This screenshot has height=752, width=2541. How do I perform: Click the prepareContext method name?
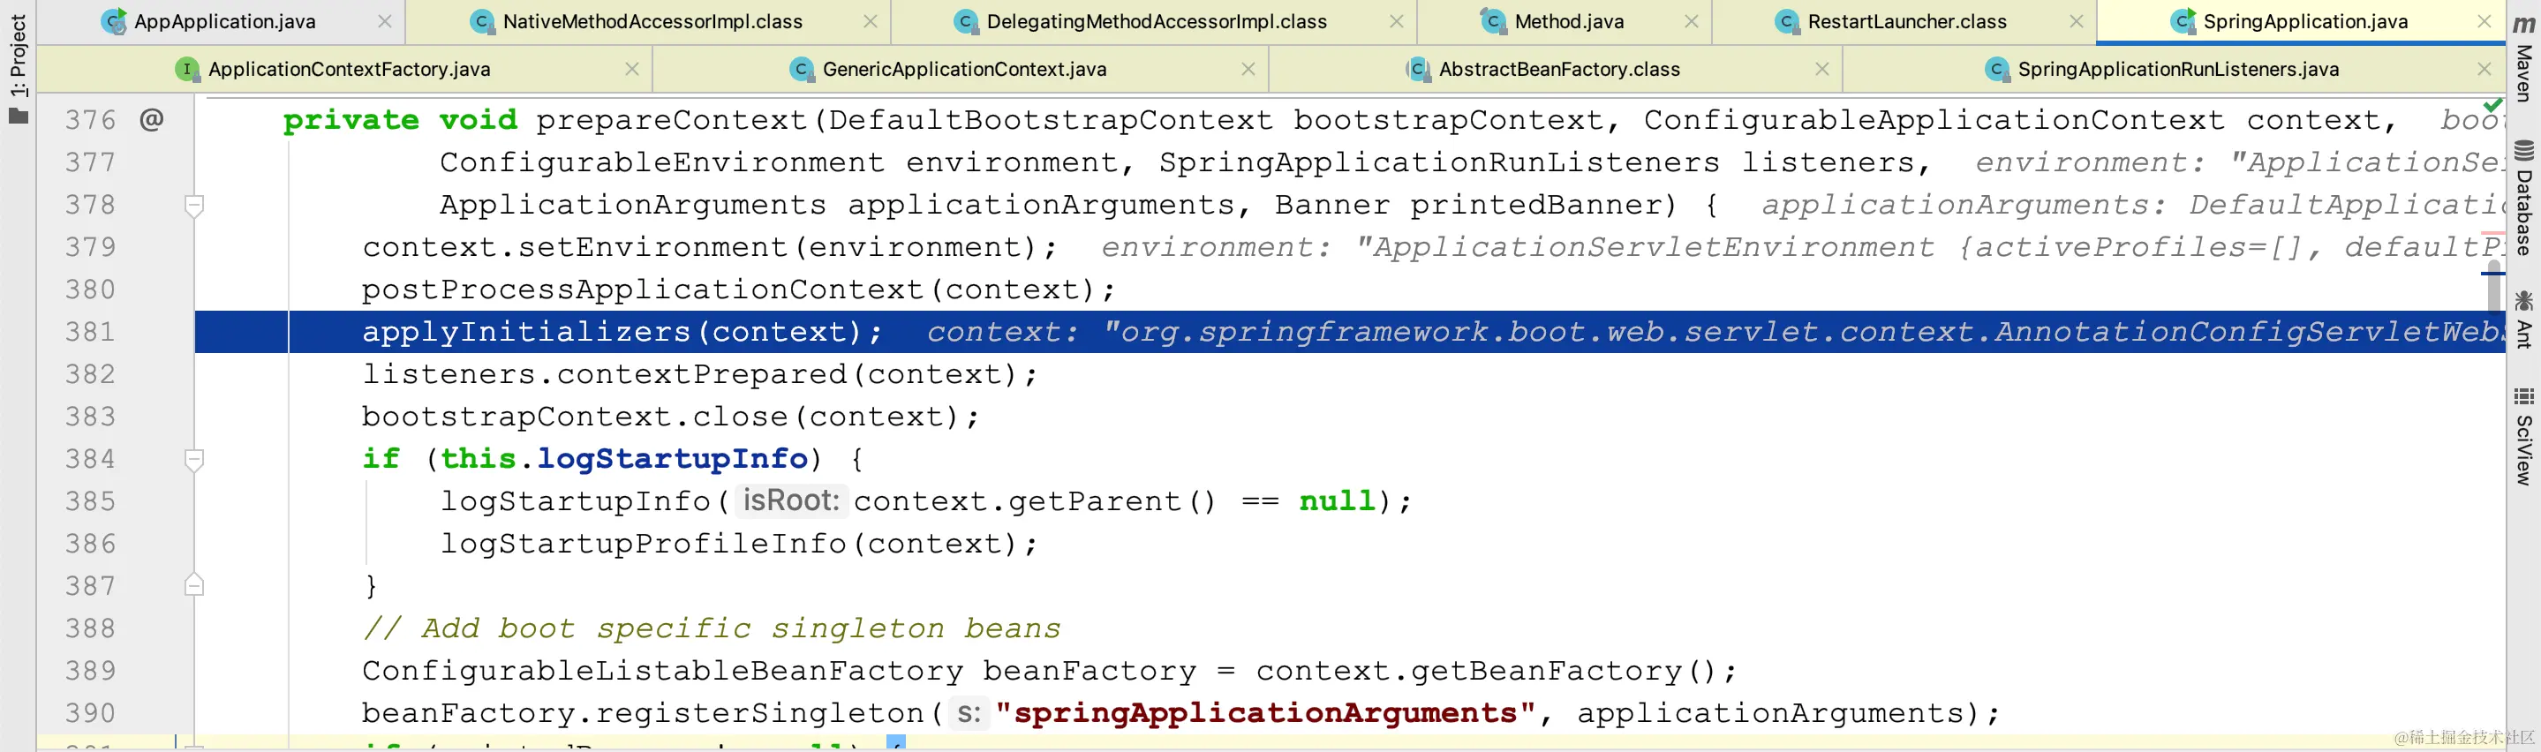click(672, 120)
